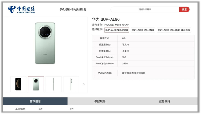This screenshot has height=114, width=201.
Task: Show next thumbnails with the right chevron
Action: pos(84,84)
